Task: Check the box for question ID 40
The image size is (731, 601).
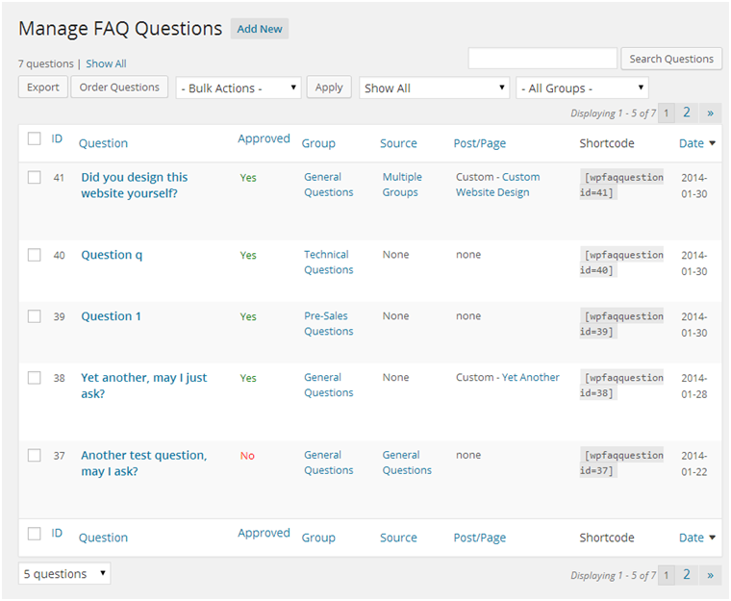Action: 34,255
